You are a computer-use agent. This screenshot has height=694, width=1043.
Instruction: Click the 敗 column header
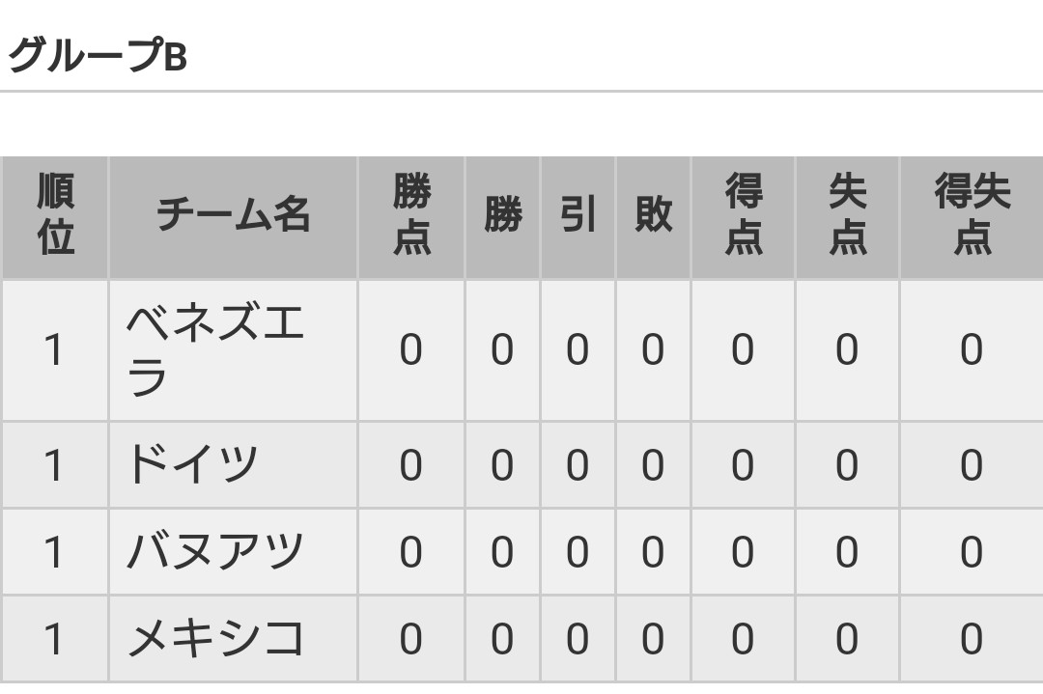[653, 214]
